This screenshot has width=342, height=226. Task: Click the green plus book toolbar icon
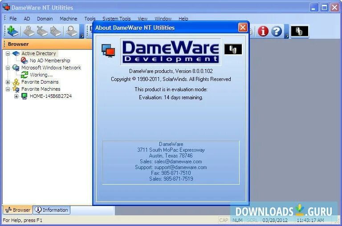tap(13, 31)
